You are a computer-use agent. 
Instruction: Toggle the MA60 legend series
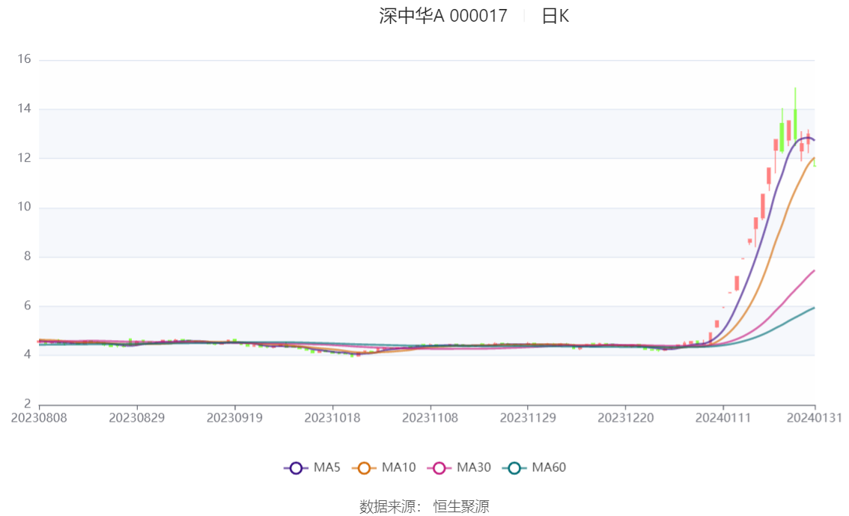click(535, 467)
